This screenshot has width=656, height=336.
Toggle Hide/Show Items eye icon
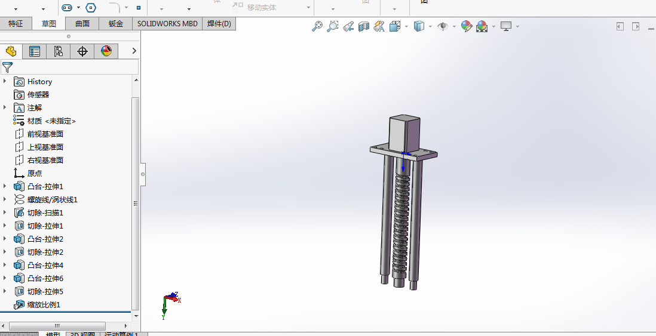tap(443, 26)
